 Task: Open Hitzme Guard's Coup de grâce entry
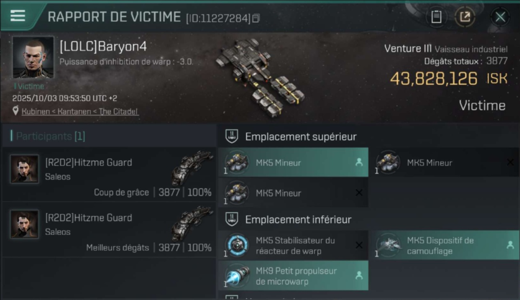109,174
